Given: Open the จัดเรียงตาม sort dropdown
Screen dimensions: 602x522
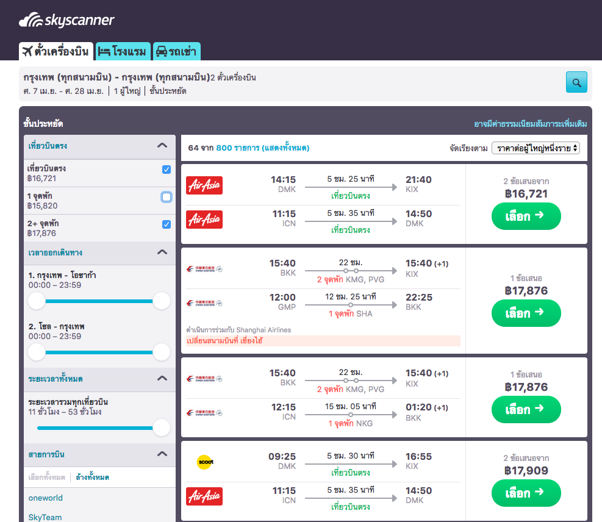Looking at the screenshot, I should pos(536,148).
